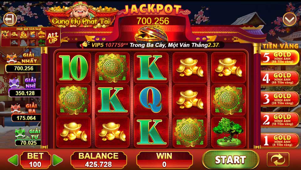
Task: Click the exit door icon
Action: [10, 19]
